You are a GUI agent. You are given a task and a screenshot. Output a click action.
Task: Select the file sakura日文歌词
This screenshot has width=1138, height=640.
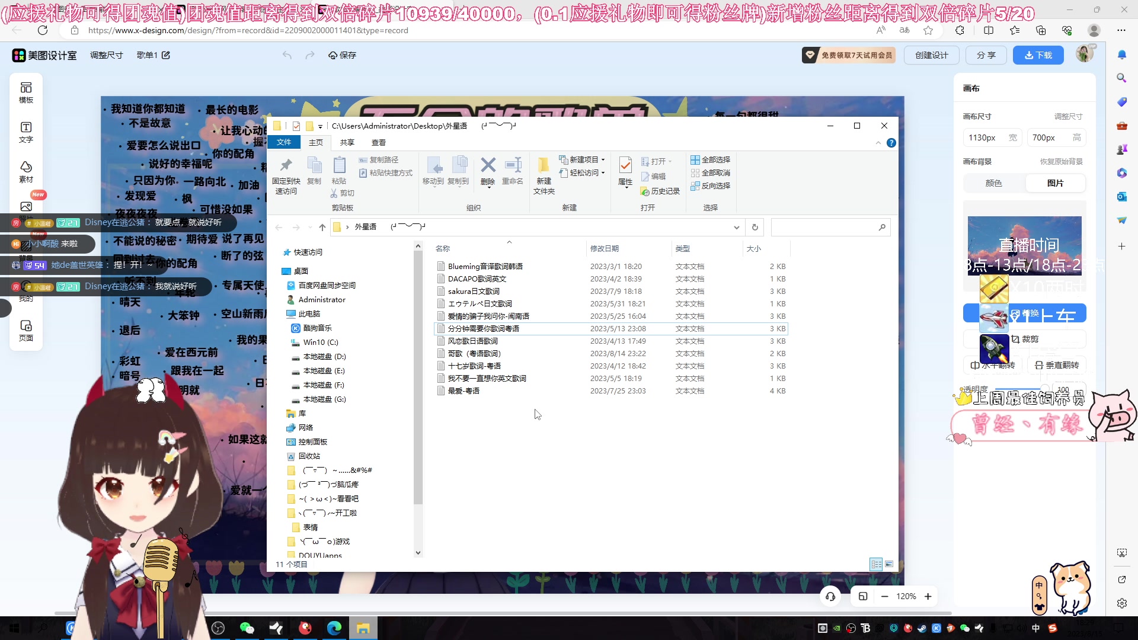pos(474,291)
